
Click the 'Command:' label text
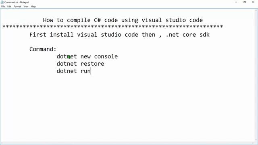click(x=43, y=49)
